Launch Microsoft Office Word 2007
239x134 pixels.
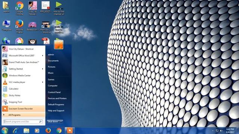tap(23, 55)
